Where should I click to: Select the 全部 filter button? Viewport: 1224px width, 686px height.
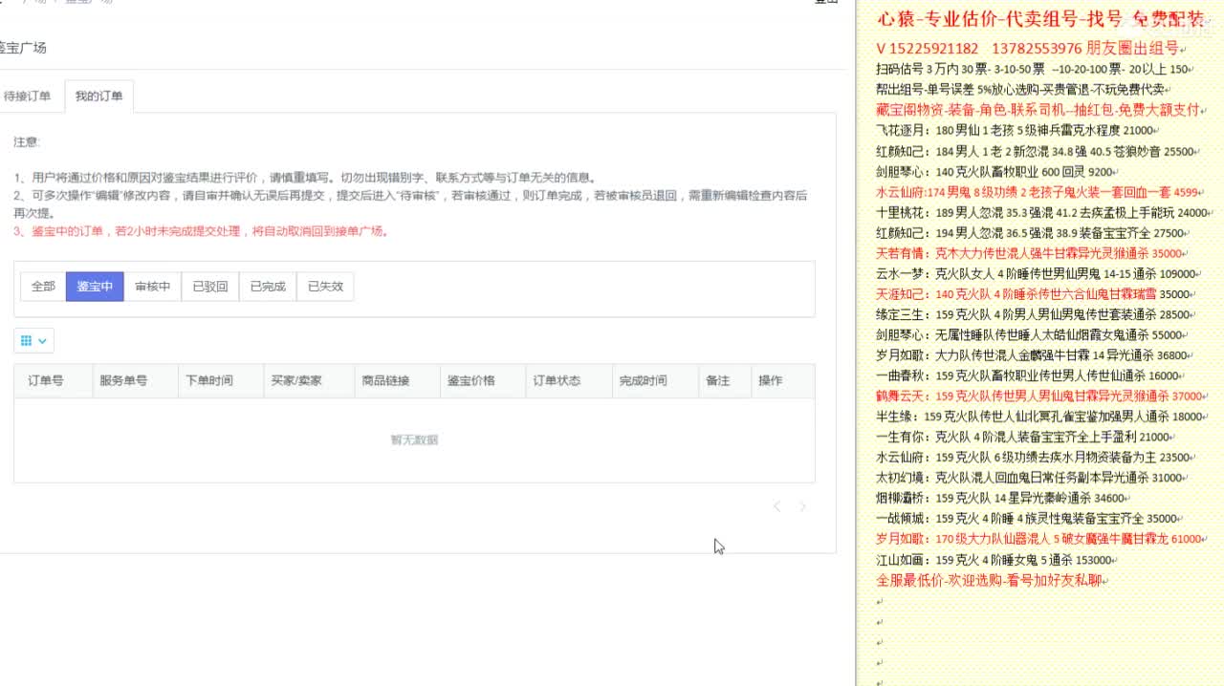[41, 286]
